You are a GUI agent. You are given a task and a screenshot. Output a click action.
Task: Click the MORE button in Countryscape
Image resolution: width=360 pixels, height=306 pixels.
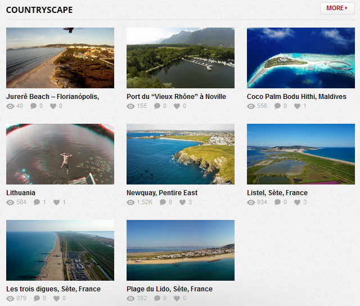337,8
